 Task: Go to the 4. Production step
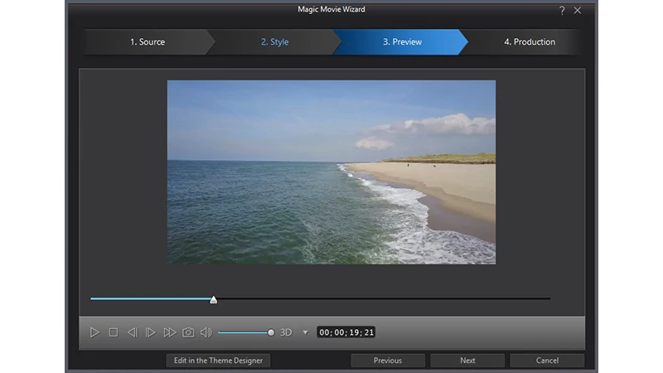[x=530, y=42]
